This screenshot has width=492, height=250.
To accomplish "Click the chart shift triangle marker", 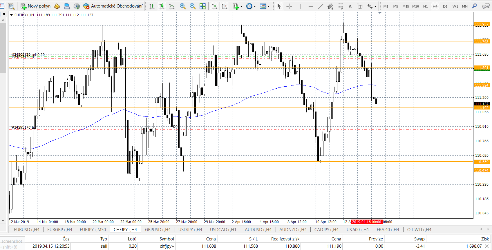I will pos(380,13).
